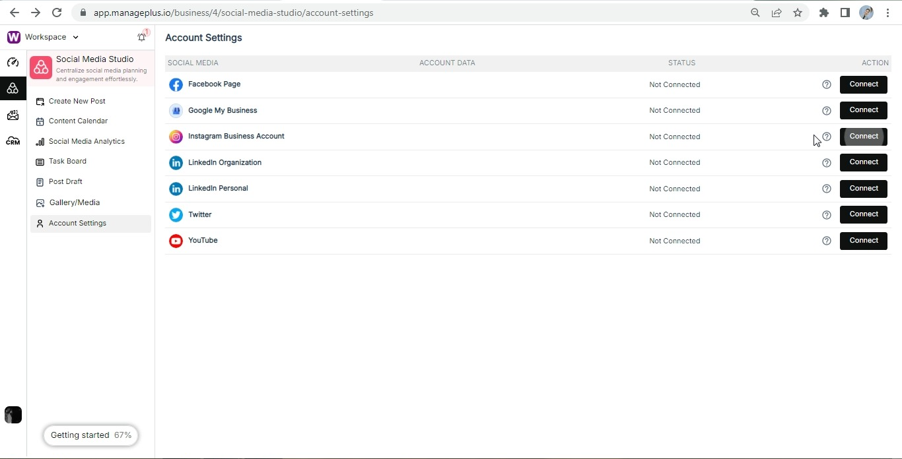Bookmark this page with star icon
The width and height of the screenshot is (902, 459).
coord(798,13)
